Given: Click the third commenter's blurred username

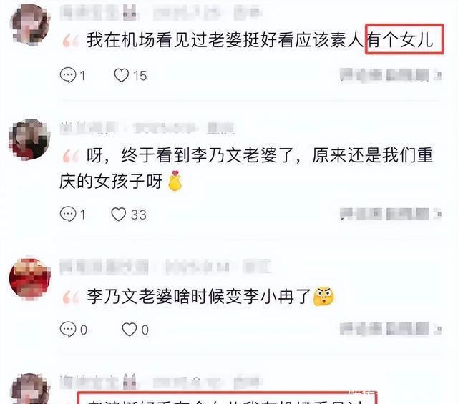Looking at the screenshot, I should [104, 267].
